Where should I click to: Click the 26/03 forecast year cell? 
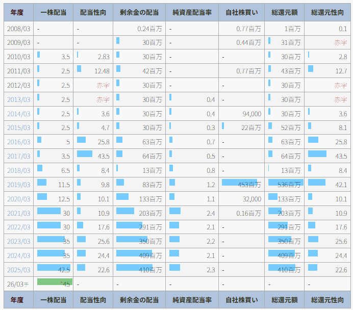[x=18, y=284]
